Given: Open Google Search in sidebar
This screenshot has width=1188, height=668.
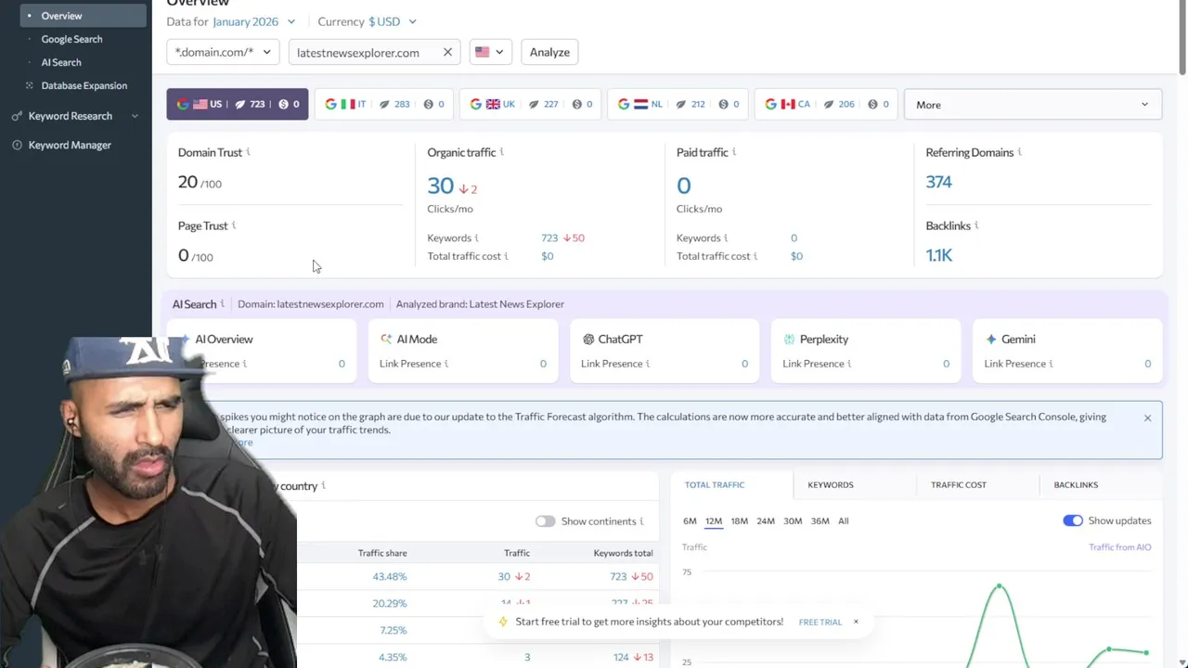Looking at the screenshot, I should point(71,39).
